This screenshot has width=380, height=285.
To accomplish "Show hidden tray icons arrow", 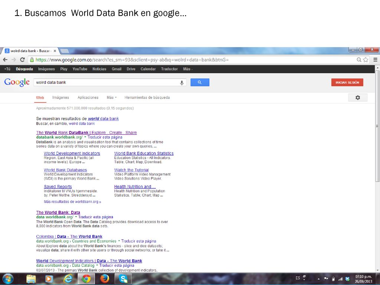I will coord(318,279).
